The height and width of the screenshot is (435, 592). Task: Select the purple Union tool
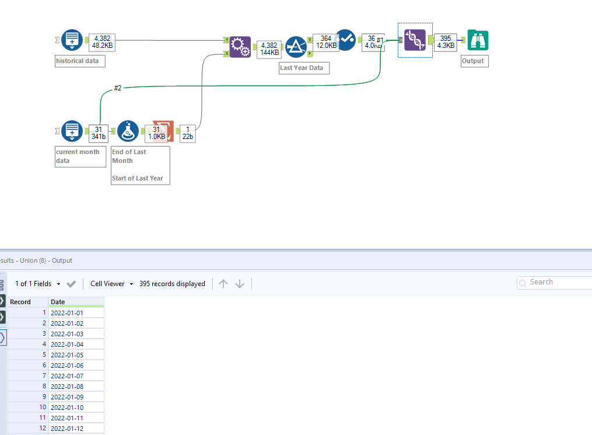pyautogui.click(x=415, y=40)
